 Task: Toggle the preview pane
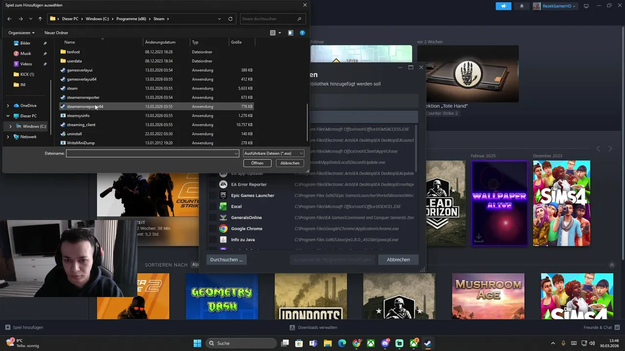(x=291, y=33)
